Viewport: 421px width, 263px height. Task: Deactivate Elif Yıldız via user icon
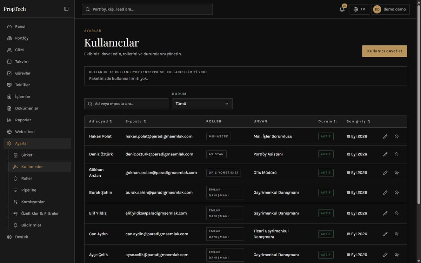coord(397,213)
